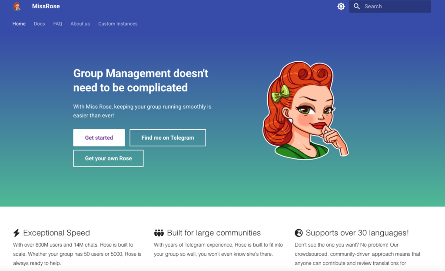445x271 pixels.
Task: Click the lightning bolt Exceptional Speed icon
Action: [17, 233]
